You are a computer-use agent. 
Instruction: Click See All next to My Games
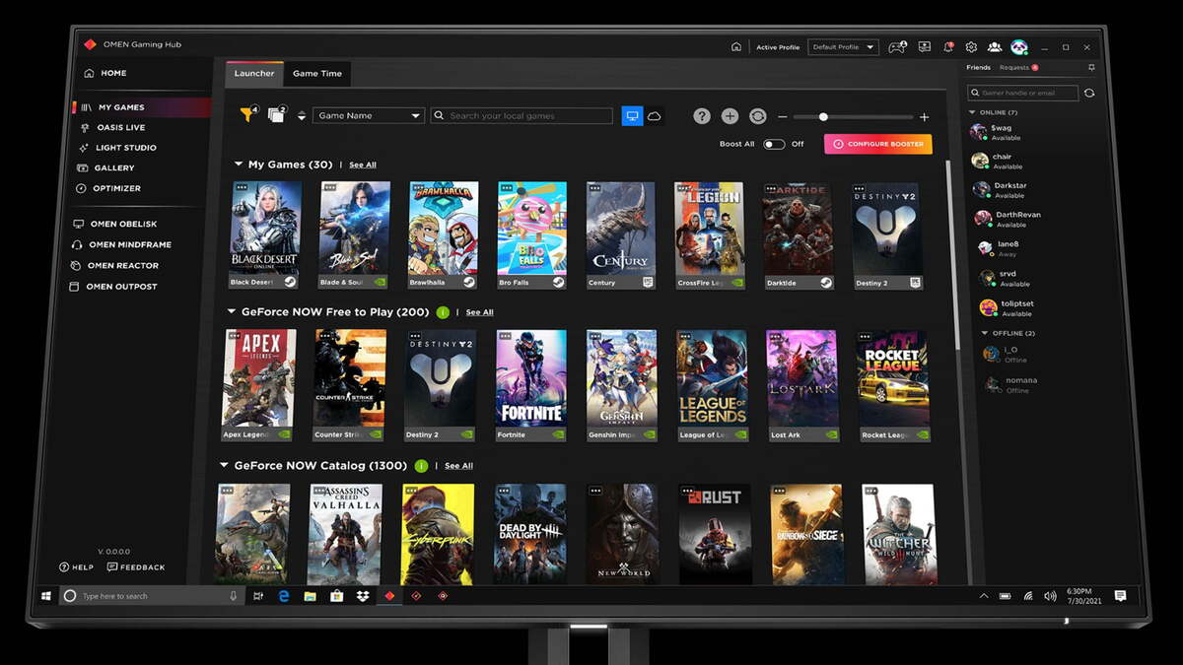tap(363, 166)
